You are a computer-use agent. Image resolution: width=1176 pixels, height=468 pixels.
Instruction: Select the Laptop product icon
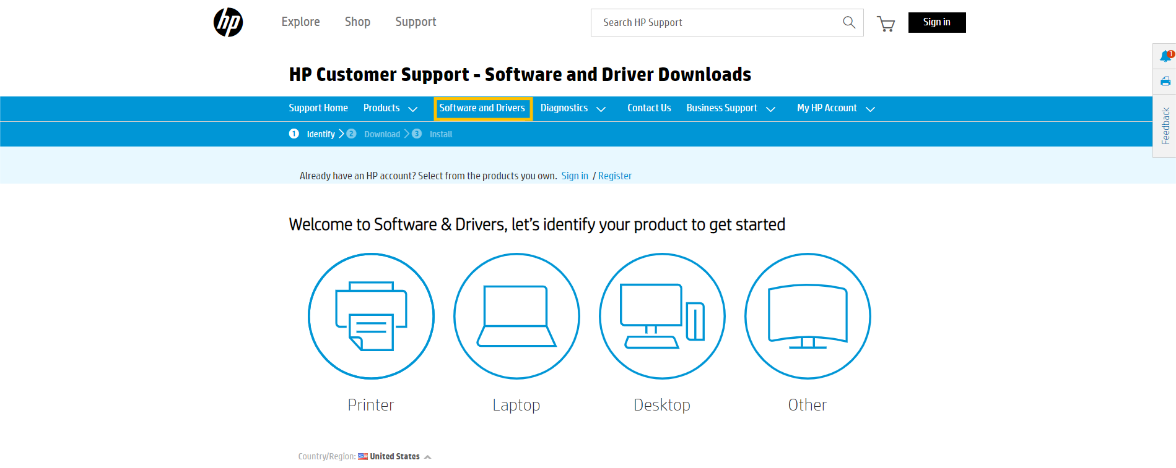(516, 316)
